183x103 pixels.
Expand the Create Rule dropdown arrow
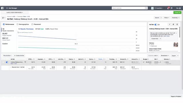click(x=160, y=39)
